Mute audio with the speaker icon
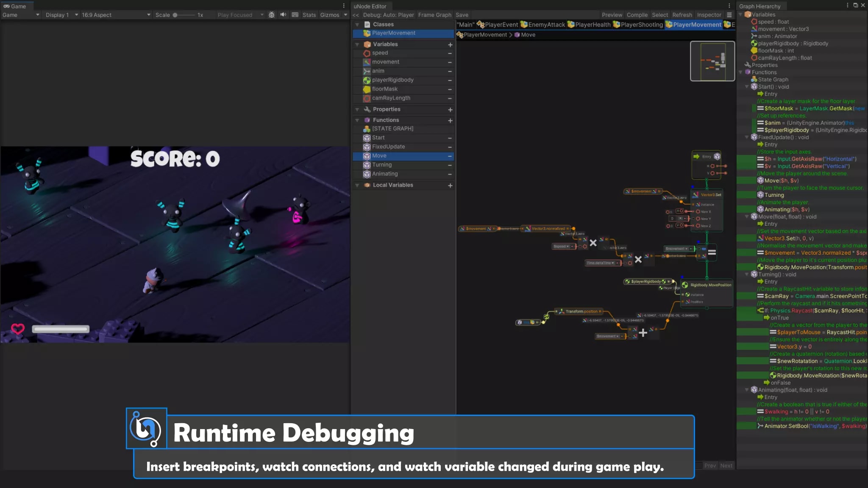 (x=283, y=15)
